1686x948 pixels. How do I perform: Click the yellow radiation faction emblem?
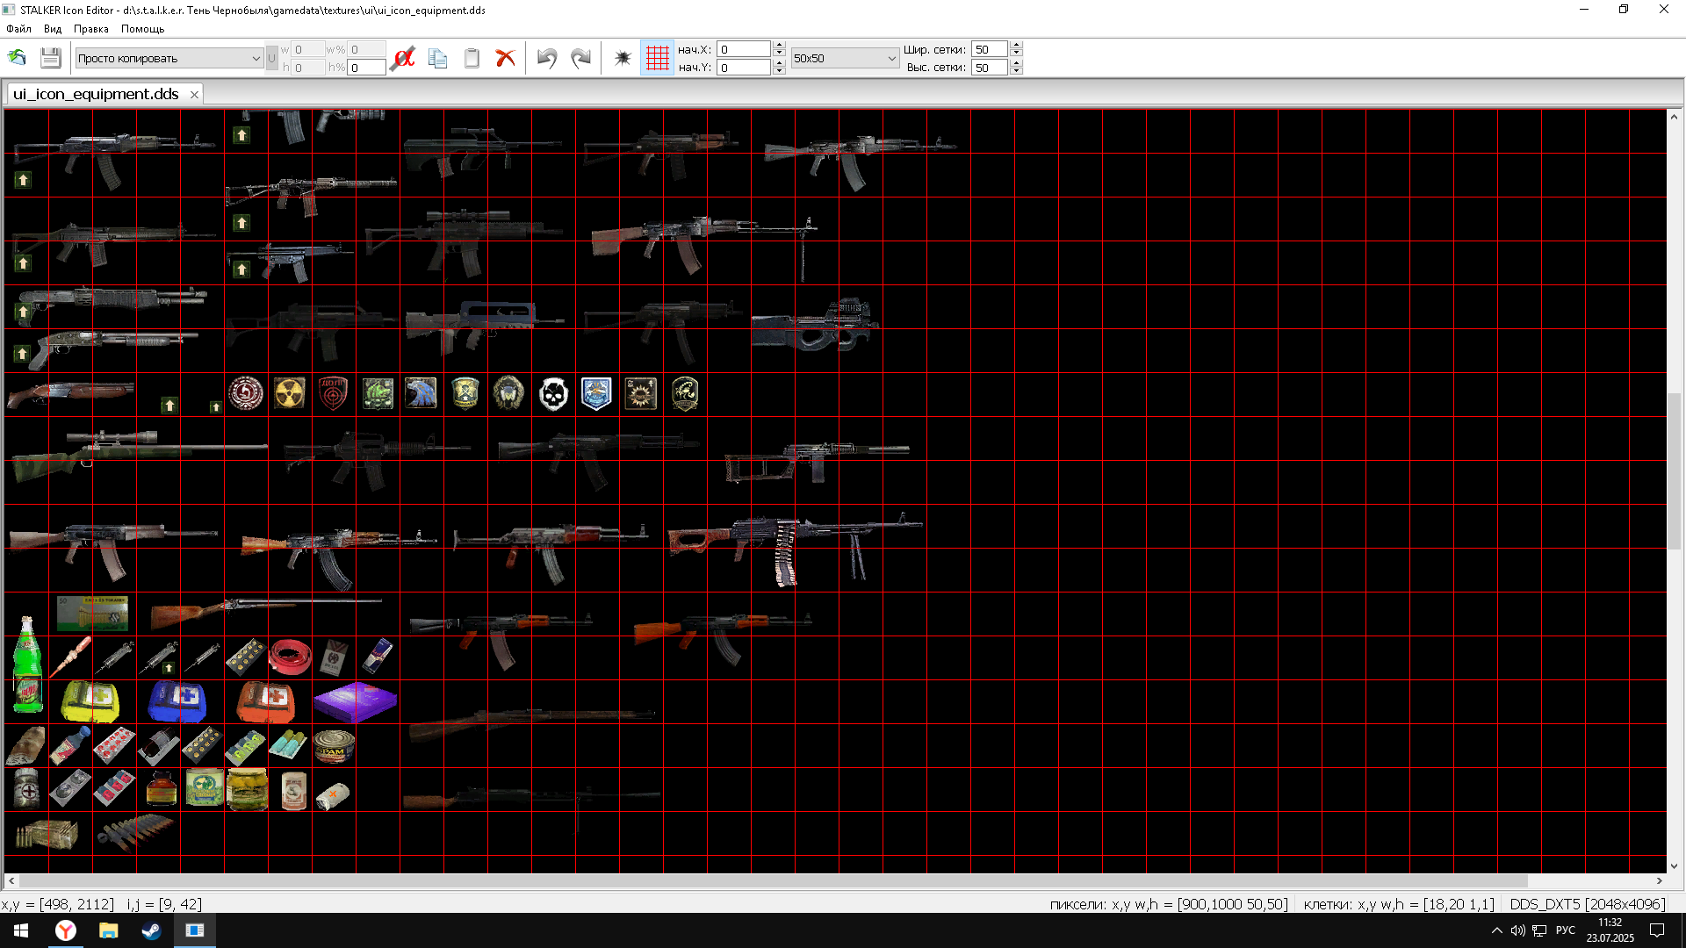point(289,393)
